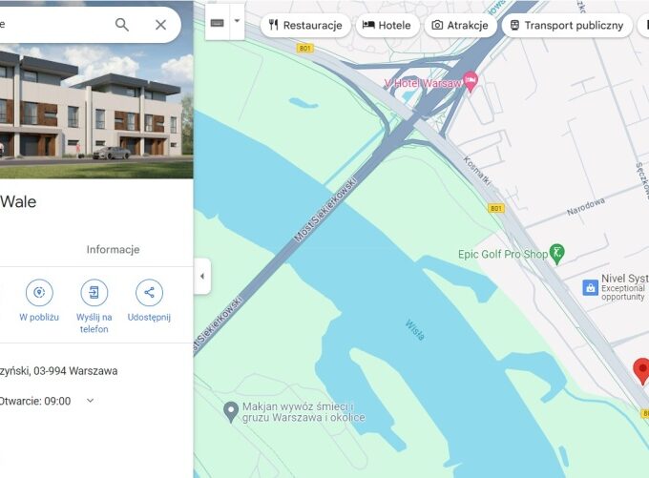The image size is (649, 478).
Task: Clear the search with the X icon
Action: 160,25
